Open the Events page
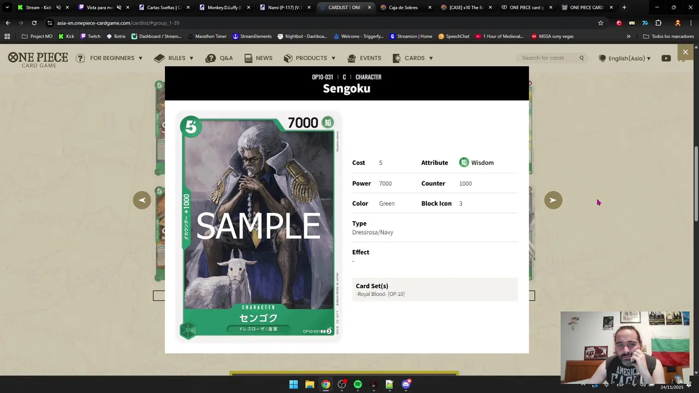The height and width of the screenshot is (393, 699). pos(364,58)
